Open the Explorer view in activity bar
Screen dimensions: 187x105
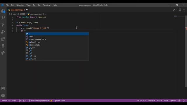tap(3, 11)
